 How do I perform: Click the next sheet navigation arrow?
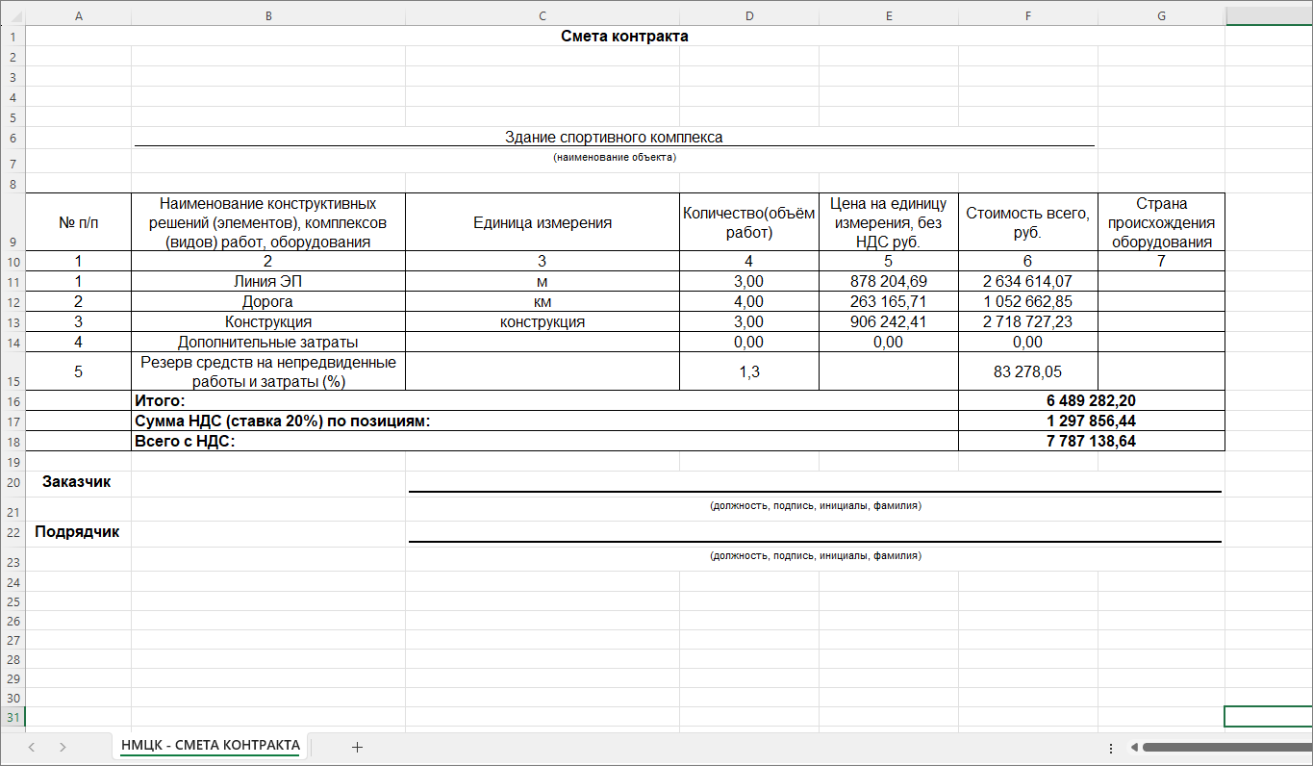pos(63,747)
